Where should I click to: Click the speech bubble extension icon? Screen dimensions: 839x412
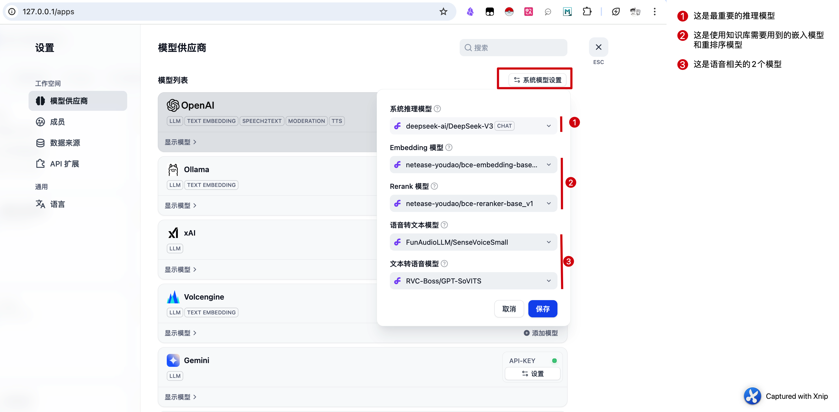click(x=548, y=12)
